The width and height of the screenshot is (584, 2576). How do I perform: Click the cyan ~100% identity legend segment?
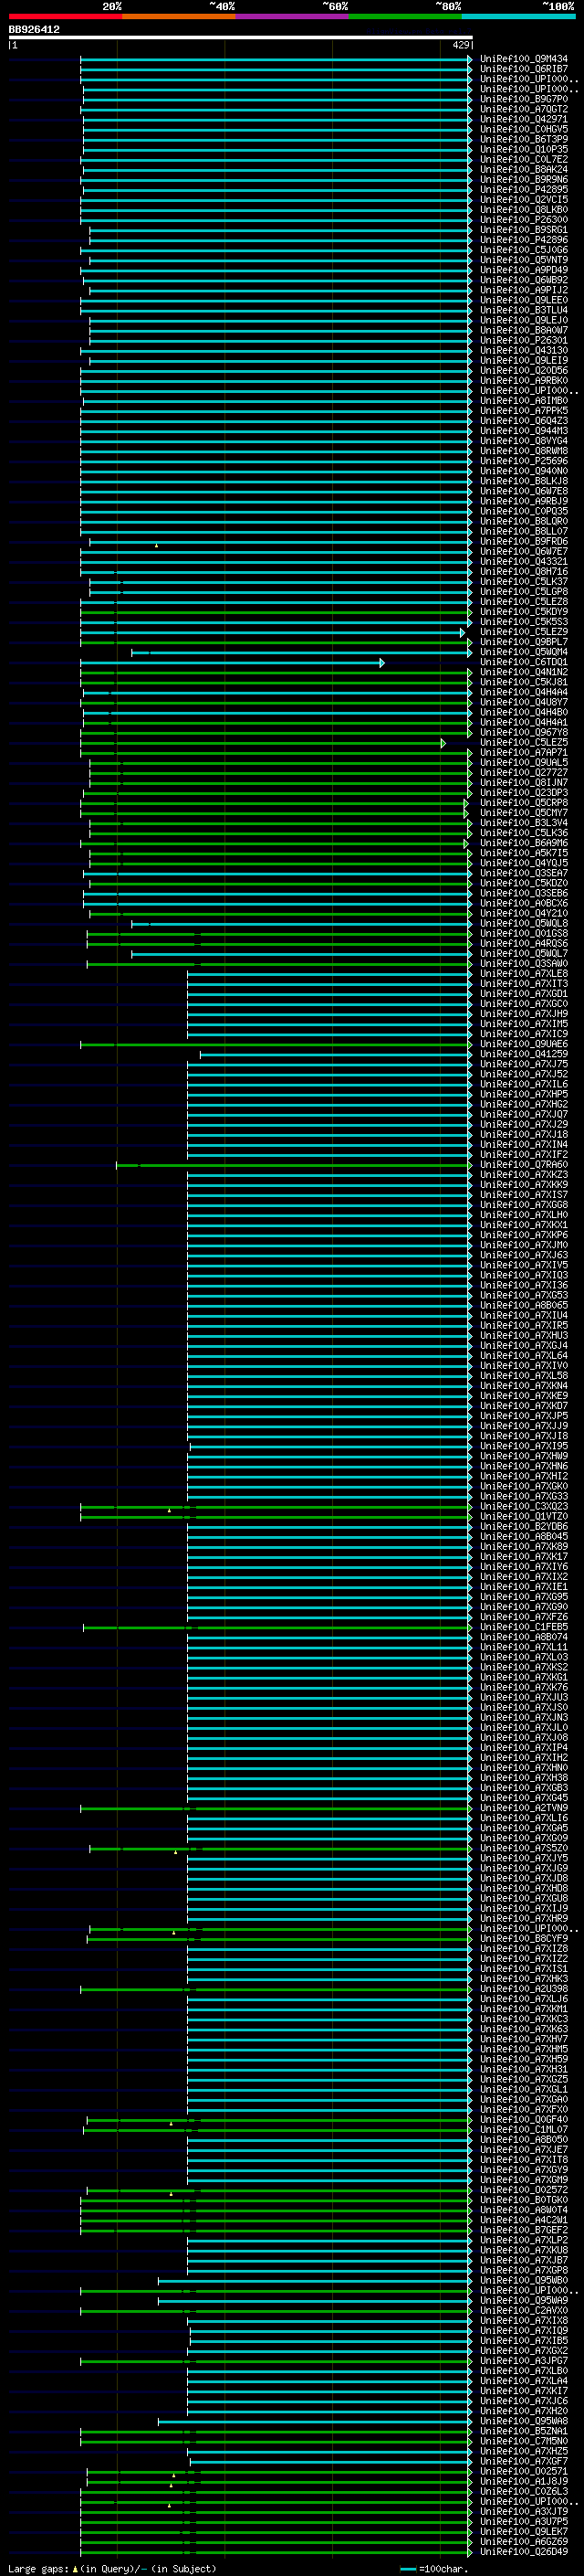click(519, 17)
